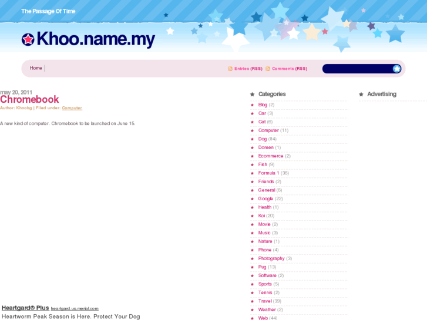This screenshot has width=427, height=320.
Task: Select the General category
Action: tap(267, 190)
